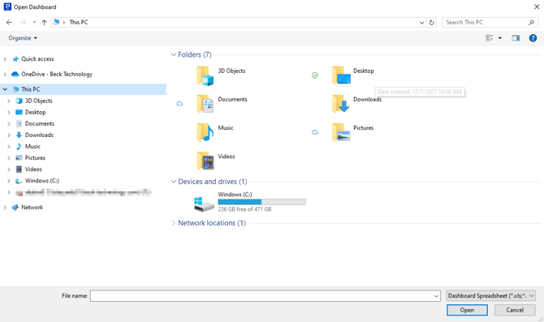
Task: Select the Music folder icon
Action: 205,132
